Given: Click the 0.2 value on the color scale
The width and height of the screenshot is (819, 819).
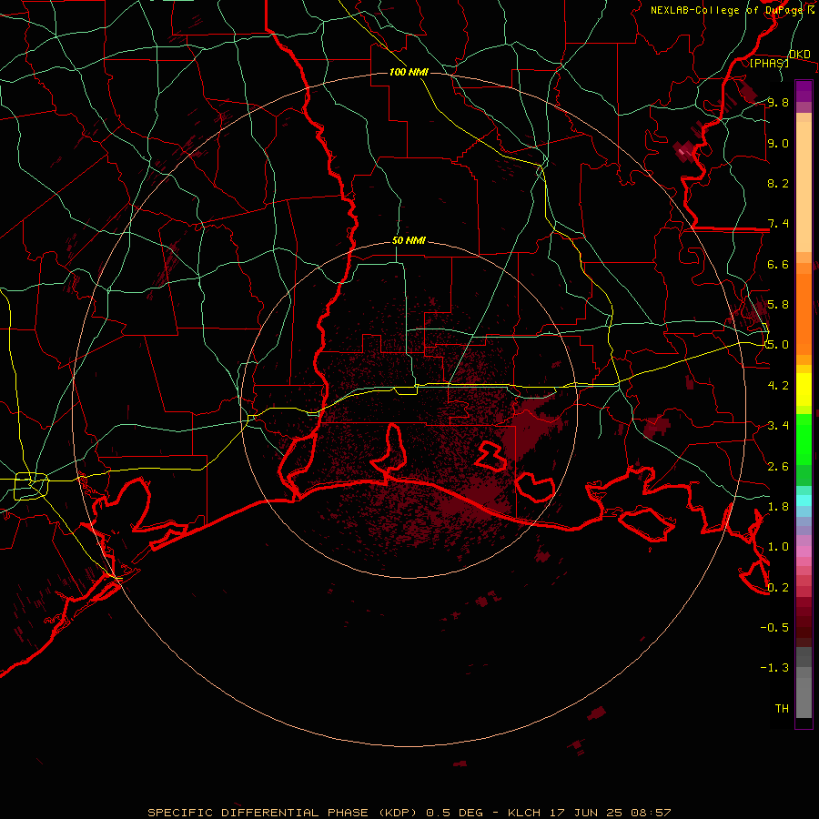Looking at the screenshot, I should pos(778,588).
